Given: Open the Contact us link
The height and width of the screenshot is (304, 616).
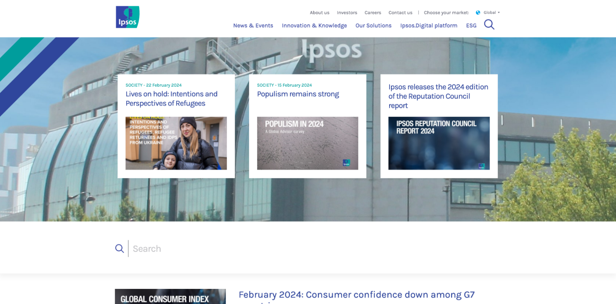Looking at the screenshot, I should [400, 13].
